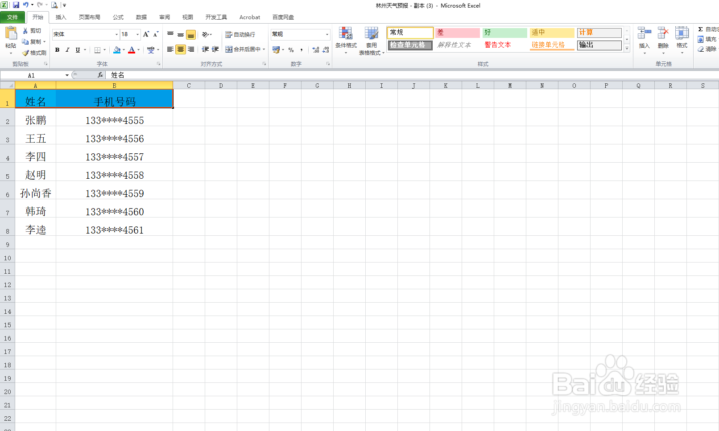
Task: Open Conditional Formatting icon
Action: [346, 33]
